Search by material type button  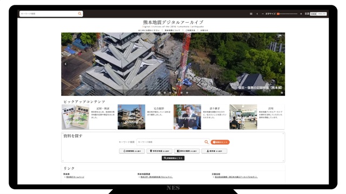[x=187, y=151]
